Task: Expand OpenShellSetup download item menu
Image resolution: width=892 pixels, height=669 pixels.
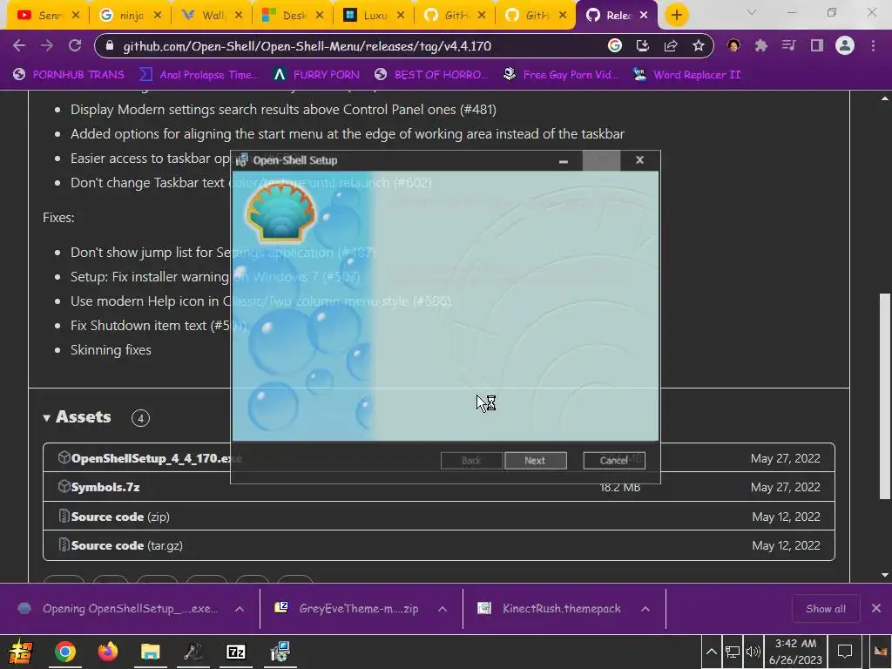Action: tap(240, 609)
